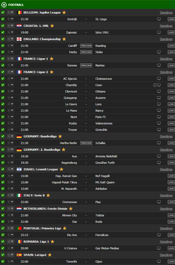This screenshot has width=175, height=265.
Task: Star the Croatia 1. HNL league
Action: 52,26
